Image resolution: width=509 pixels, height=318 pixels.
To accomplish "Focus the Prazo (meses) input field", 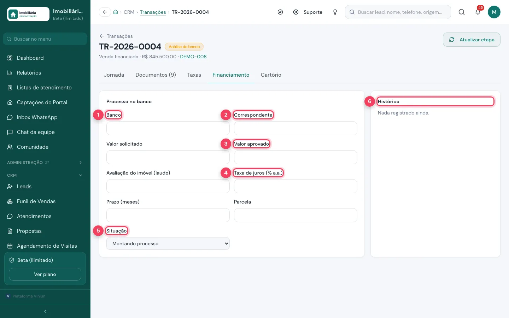I will coord(168,215).
